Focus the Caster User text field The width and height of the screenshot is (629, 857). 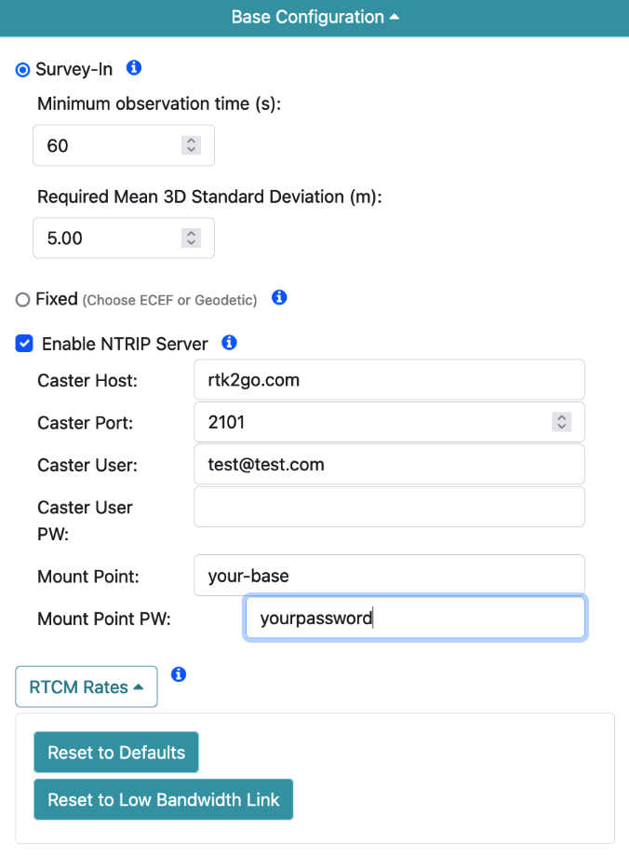coord(389,464)
